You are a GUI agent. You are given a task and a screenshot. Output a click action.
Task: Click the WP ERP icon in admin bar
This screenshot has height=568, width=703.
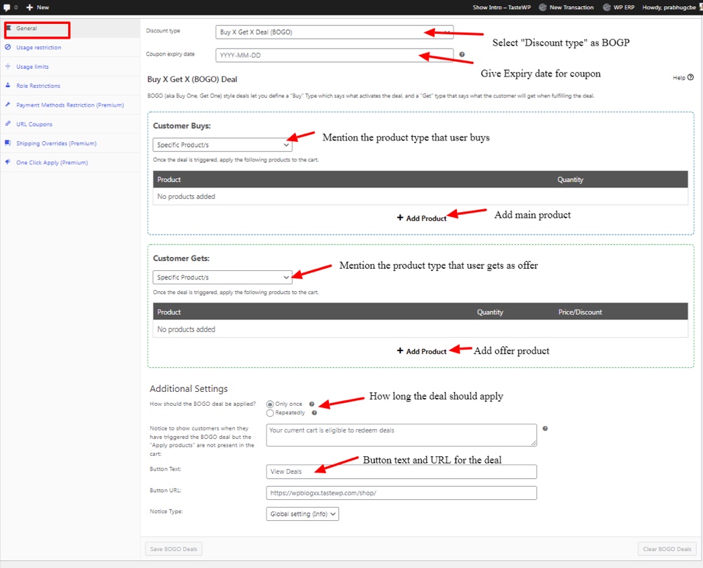[x=607, y=7]
